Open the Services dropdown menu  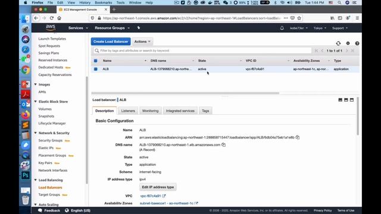pos(78,28)
